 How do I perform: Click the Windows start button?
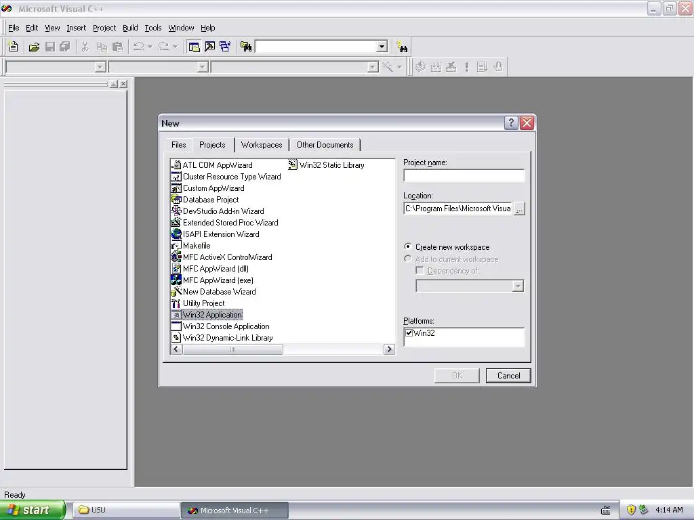(x=33, y=510)
